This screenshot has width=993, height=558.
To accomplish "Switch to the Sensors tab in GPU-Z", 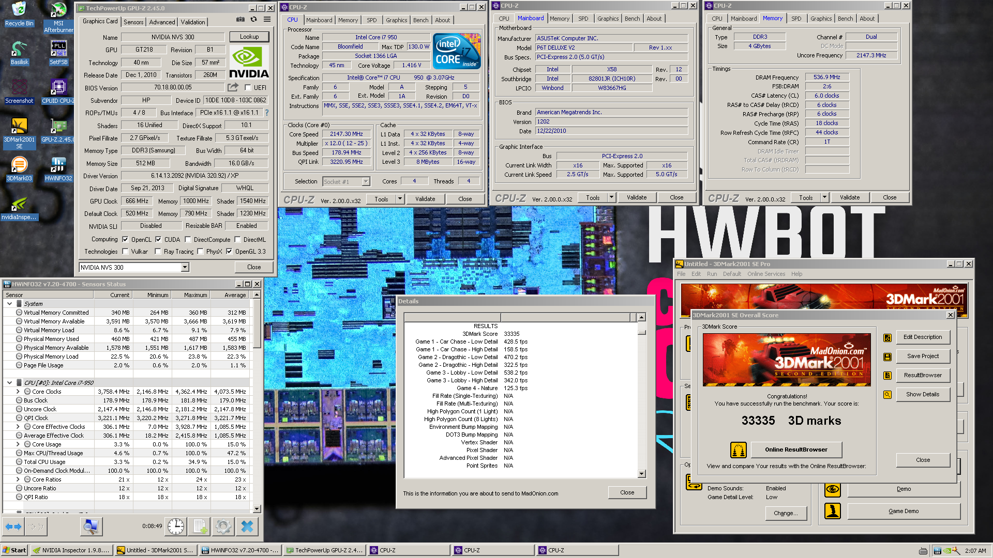I will coord(133,22).
